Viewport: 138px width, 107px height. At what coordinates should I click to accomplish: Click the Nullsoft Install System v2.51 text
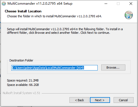coord(21,93)
